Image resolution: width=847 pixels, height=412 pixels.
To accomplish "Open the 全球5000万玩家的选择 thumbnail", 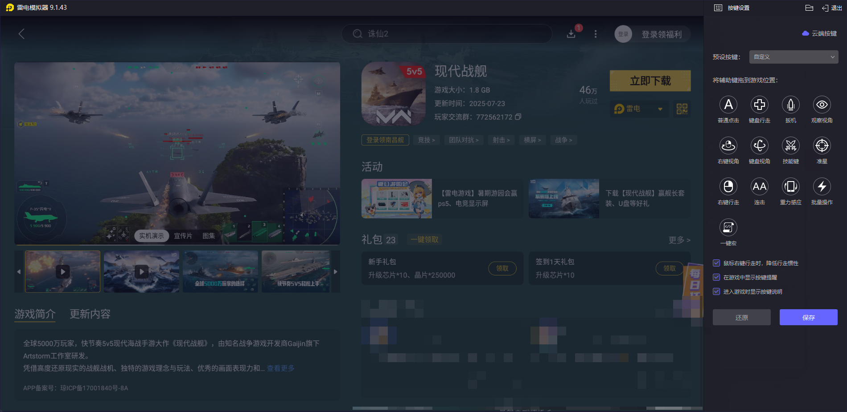I will pos(220,271).
